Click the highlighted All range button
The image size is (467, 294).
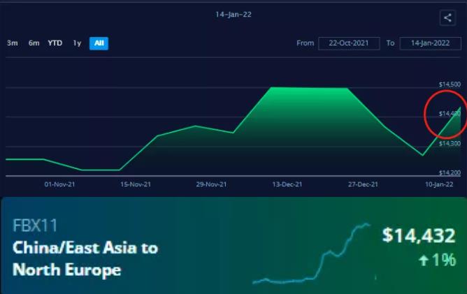pyautogui.click(x=99, y=43)
